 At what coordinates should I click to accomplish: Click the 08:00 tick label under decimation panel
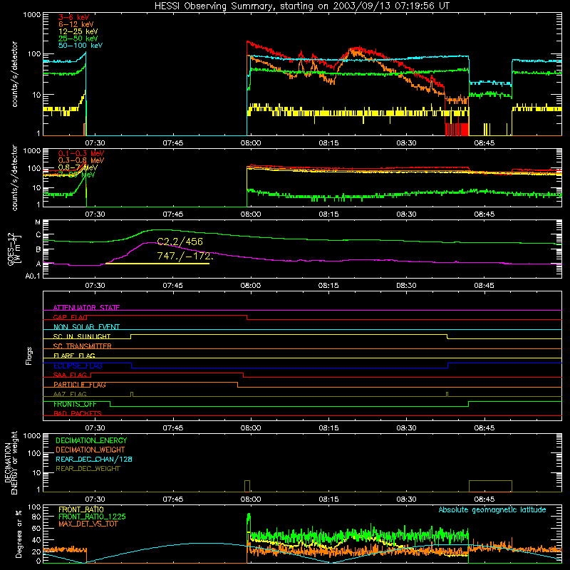point(251,499)
